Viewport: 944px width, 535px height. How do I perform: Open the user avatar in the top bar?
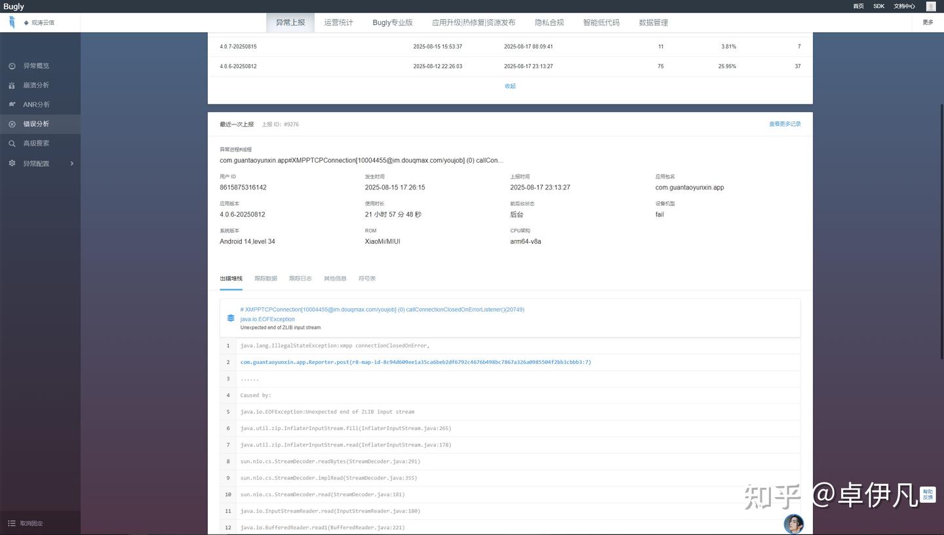(930, 6)
